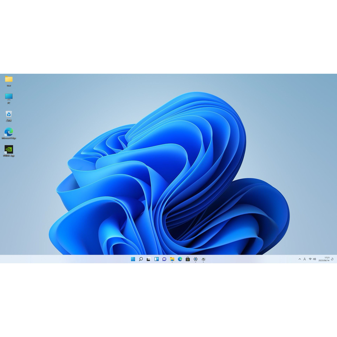Select the Recycle Bin desktop icon
337x337 pixels.
click(x=9, y=116)
